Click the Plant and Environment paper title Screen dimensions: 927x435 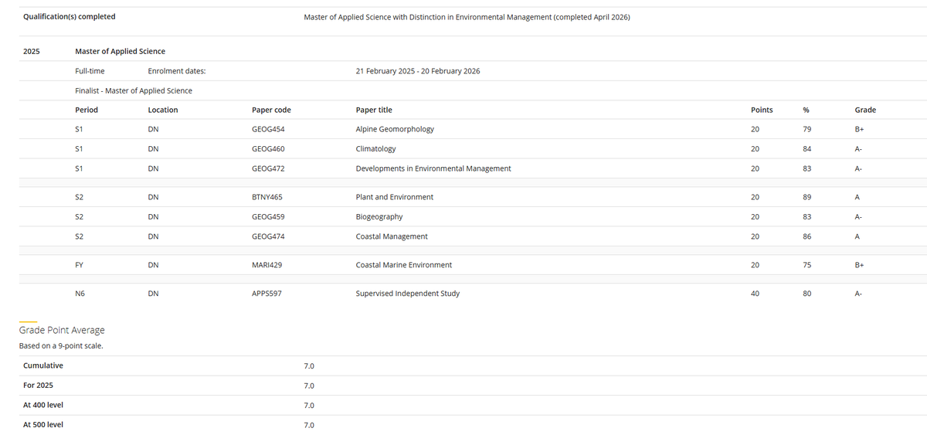(x=395, y=197)
